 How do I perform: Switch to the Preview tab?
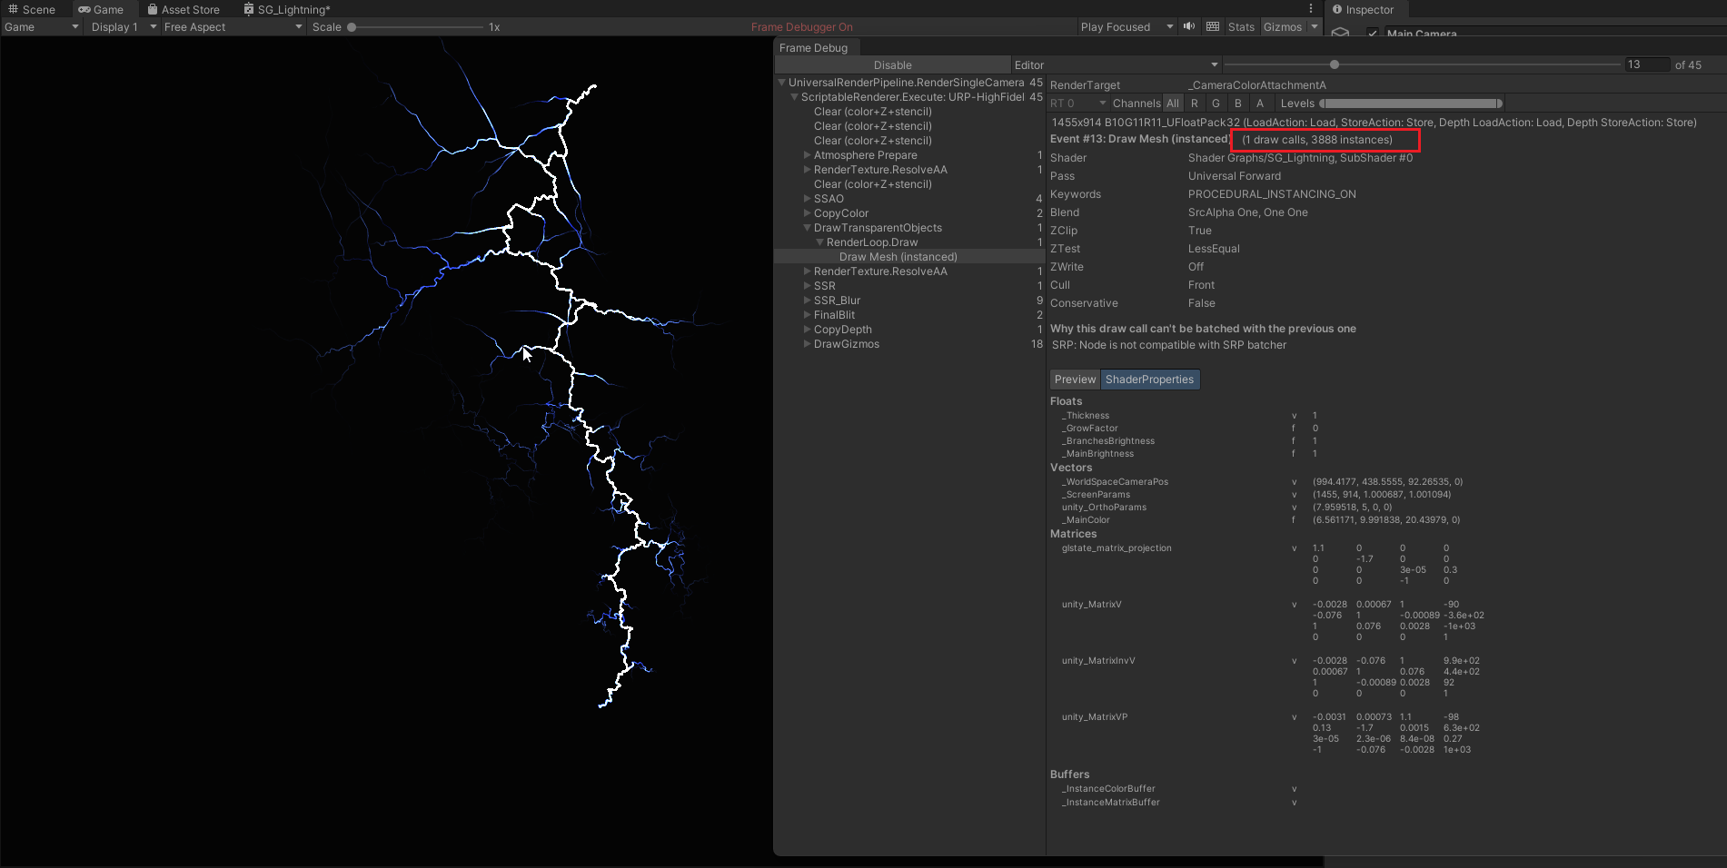tap(1075, 379)
